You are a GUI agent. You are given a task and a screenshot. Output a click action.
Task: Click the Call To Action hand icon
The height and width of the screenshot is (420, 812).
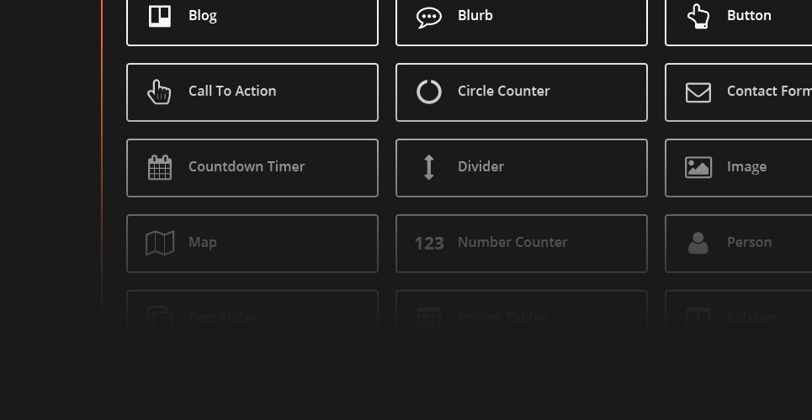point(159,92)
